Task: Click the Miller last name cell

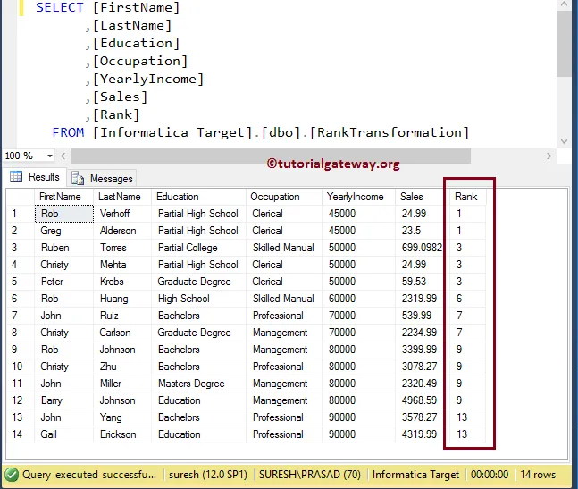Action: tap(122, 384)
